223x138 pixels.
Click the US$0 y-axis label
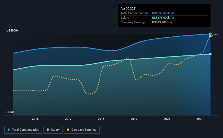pyautogui.click(x=10, y=112)
